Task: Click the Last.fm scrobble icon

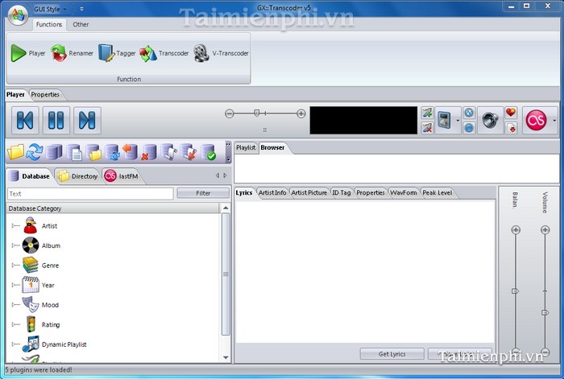Action: [535, 121]
